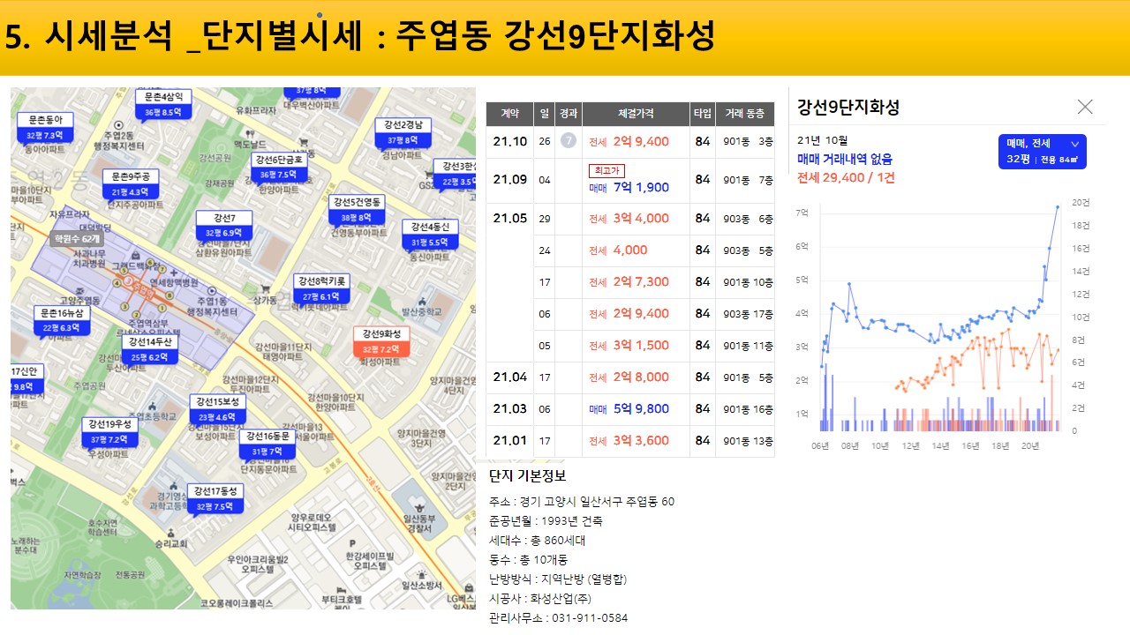The width and height of the screenshot is (1130, 635).
Task: Select the 강선3한신 22평 marker at map edge
Action: tap(456, 173)
